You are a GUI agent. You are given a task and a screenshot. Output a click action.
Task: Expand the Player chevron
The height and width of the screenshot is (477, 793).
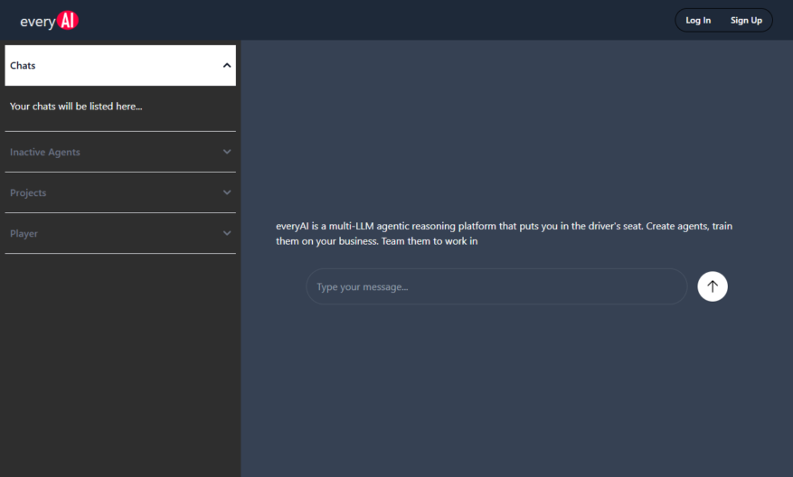[227, 233]
